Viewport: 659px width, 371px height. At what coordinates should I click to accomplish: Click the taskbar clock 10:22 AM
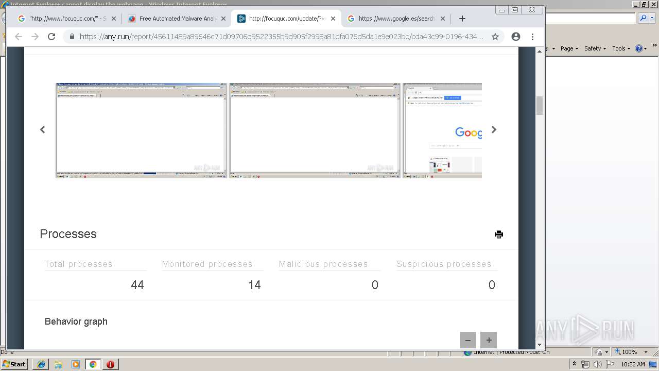(633, 364)
